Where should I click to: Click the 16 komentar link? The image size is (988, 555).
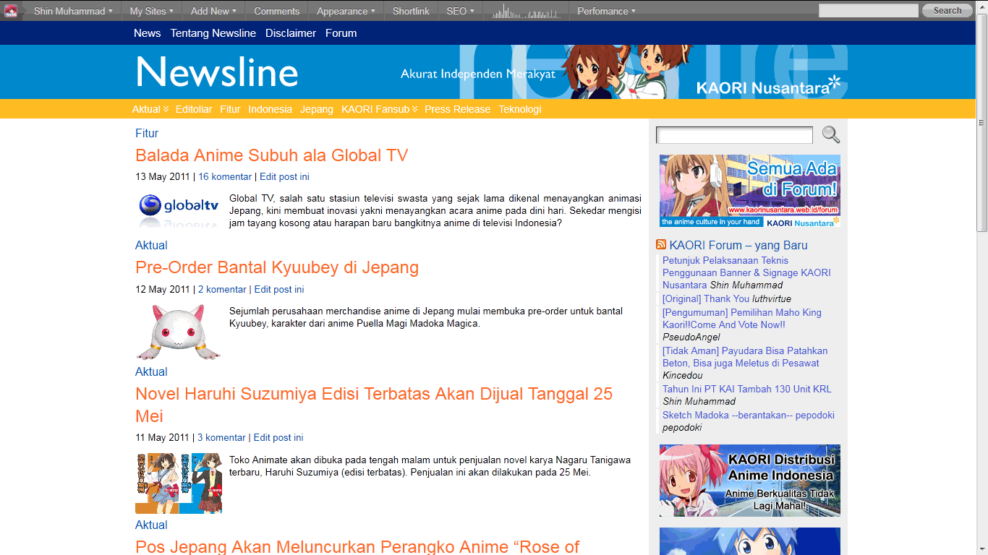[225, 176]
